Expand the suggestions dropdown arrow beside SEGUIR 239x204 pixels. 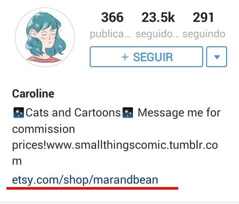point(217,57)
